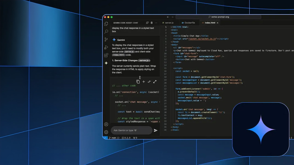Open the remote window indicator in the status bar
294x165 pixels.
coord(105,138)
